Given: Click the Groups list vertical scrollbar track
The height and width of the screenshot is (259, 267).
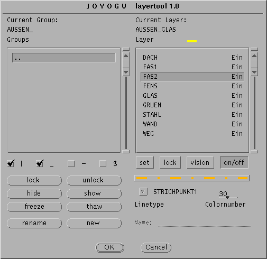Looking at the screenshot, I should 126,113.
